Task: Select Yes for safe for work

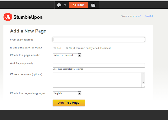Action: coord(55,48)
